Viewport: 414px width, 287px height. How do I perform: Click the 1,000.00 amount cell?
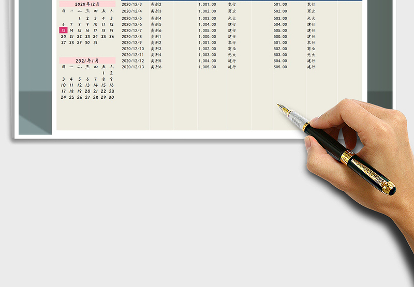(x=207, y=37)
